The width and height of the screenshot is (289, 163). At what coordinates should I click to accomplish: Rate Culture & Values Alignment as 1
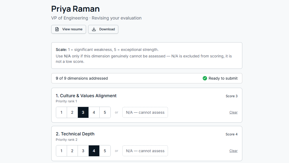tap(61, 112)
